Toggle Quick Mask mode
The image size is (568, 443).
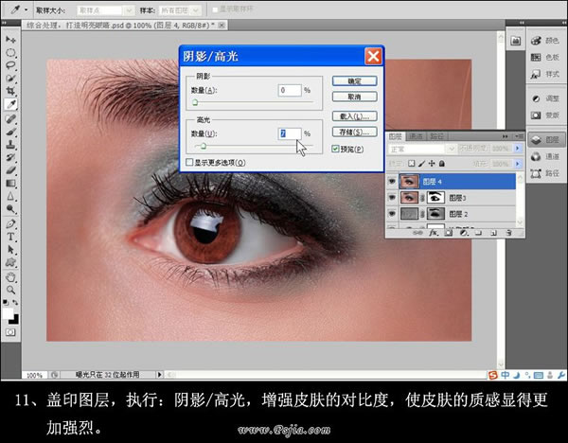click(x=10, y=332)
